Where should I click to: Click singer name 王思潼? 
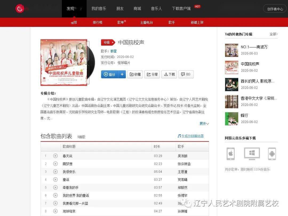[x=182, y=172]
